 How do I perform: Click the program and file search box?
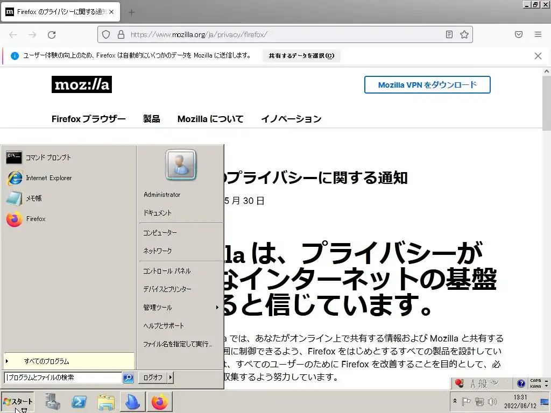tap(63, 378)
